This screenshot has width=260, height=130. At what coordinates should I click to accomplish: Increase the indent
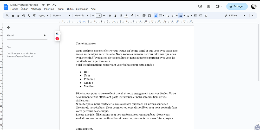[201, 16]
